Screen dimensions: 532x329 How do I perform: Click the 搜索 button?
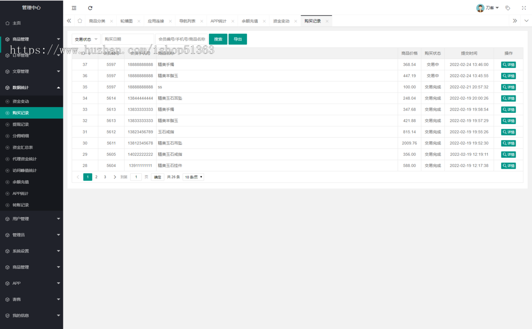[218, 39]
